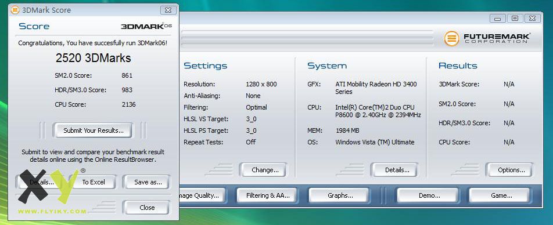The image size is (553, 225).
Task: Launch the Demo button
Action: [x=429, y=195]
